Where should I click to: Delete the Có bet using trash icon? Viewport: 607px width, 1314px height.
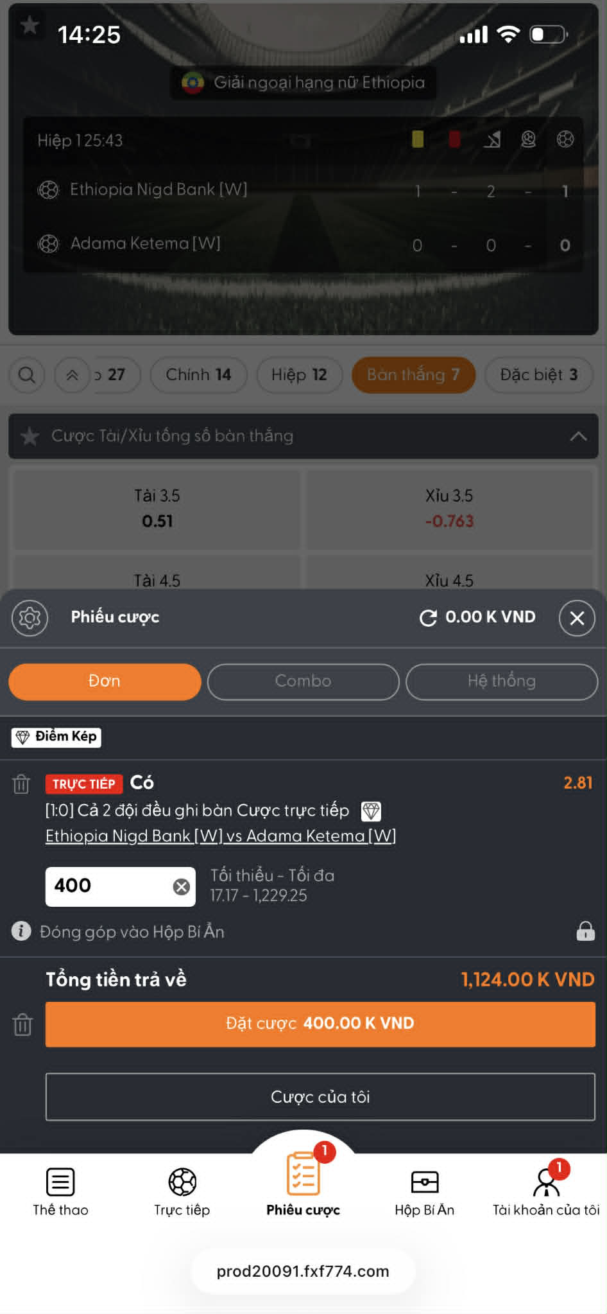point(21,784)
